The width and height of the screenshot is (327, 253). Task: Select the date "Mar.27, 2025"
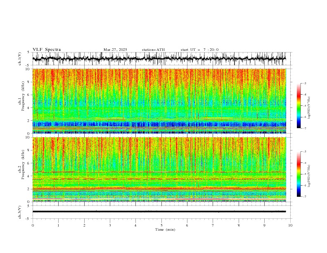tap(115, 50)
